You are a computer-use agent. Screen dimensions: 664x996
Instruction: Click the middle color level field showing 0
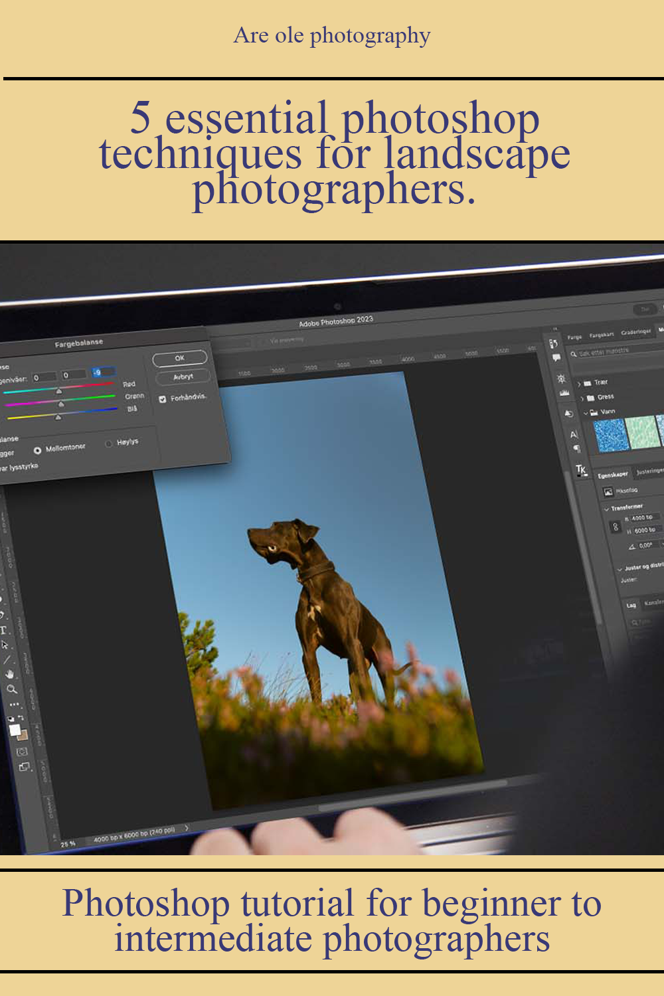click(74, 374)
